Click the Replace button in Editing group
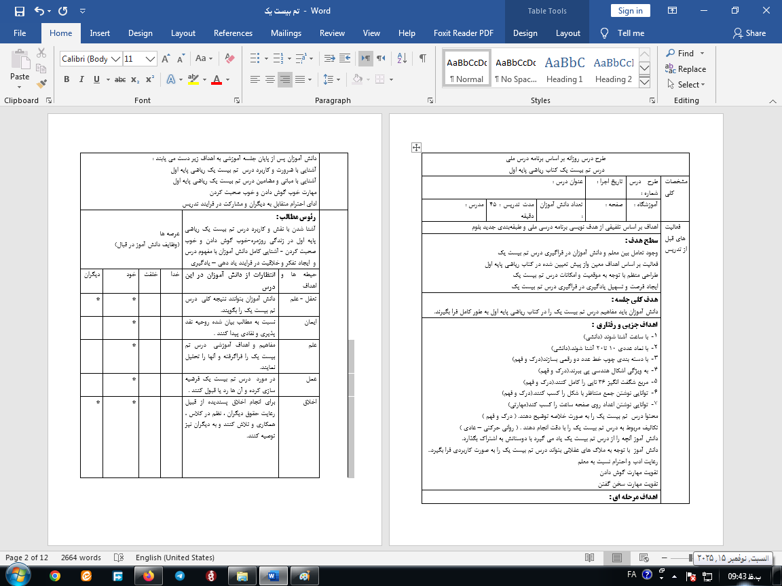This screenshot has width=782, height=586. (x=686, y=69)
